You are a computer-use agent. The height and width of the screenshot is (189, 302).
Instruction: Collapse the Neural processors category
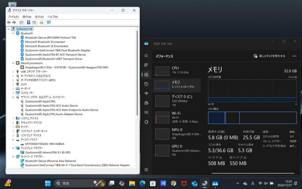[13, 63]
